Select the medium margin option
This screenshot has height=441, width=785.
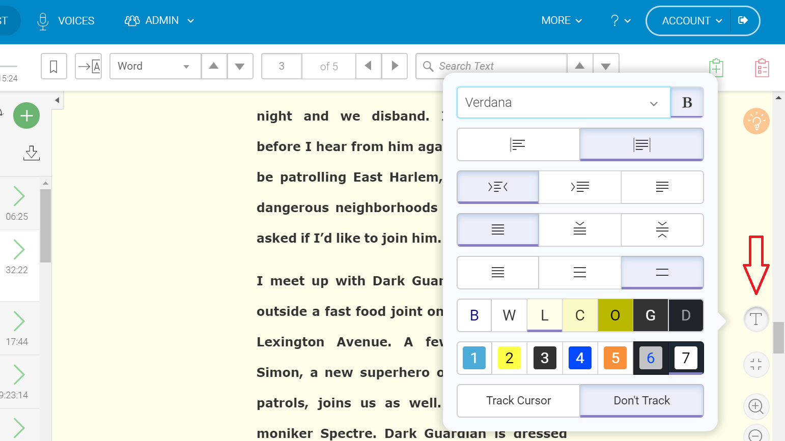(580, 187)
